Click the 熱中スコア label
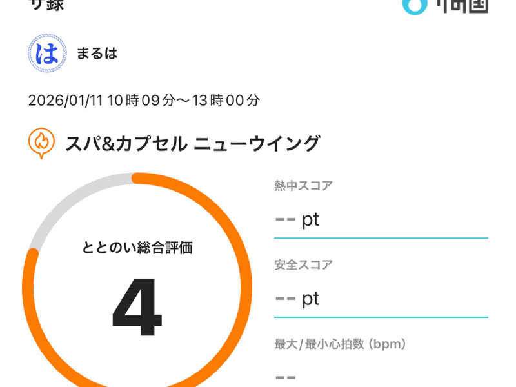Screen dimensions: 516x387 (303, 186)
